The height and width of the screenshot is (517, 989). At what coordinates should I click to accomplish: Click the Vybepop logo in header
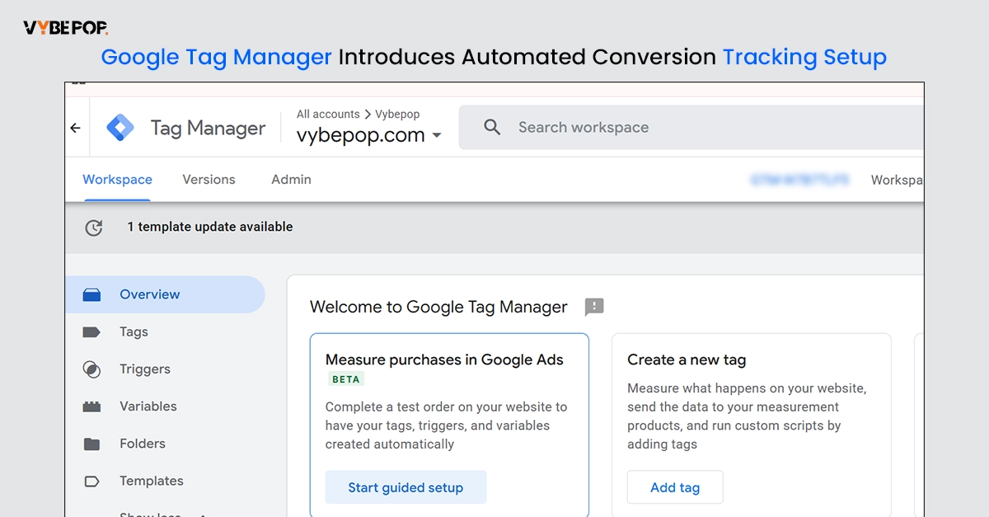(66, 28)
